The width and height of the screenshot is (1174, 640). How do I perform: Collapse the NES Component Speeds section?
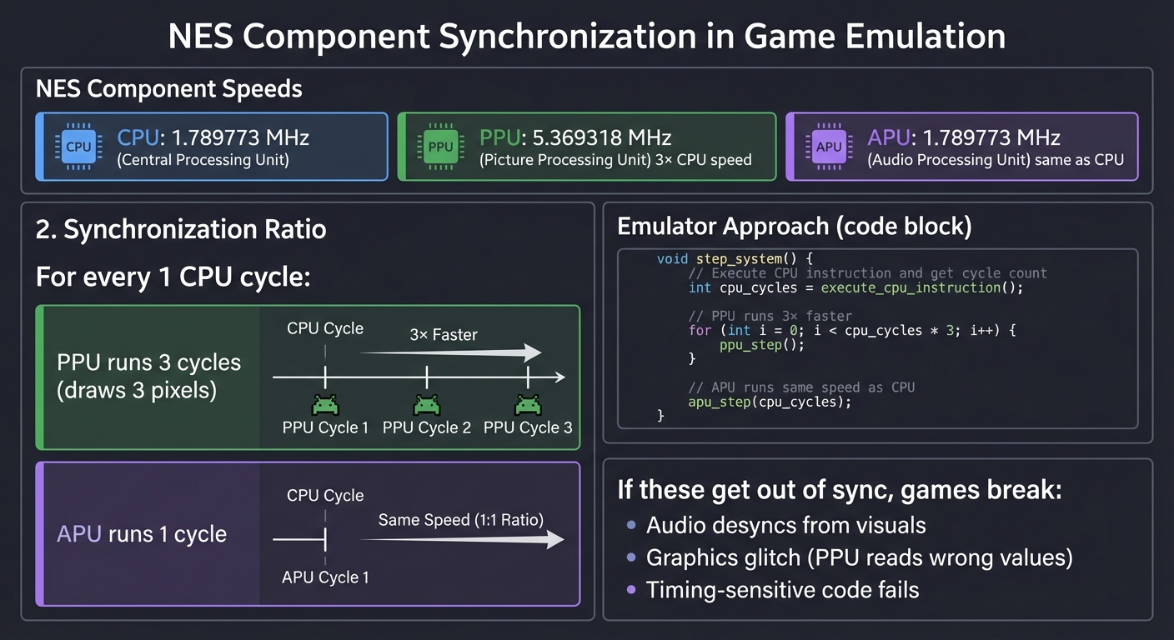[168, 88]
